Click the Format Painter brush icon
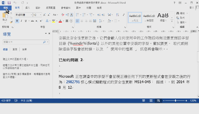Viewport: 199px width, 114px height. tap(11, 22)
